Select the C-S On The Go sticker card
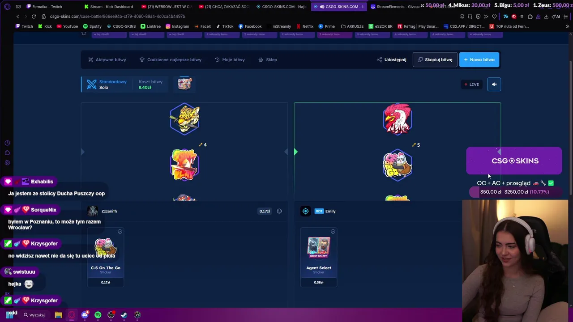The height and width of the screenshot is (322, 573). 106,257
